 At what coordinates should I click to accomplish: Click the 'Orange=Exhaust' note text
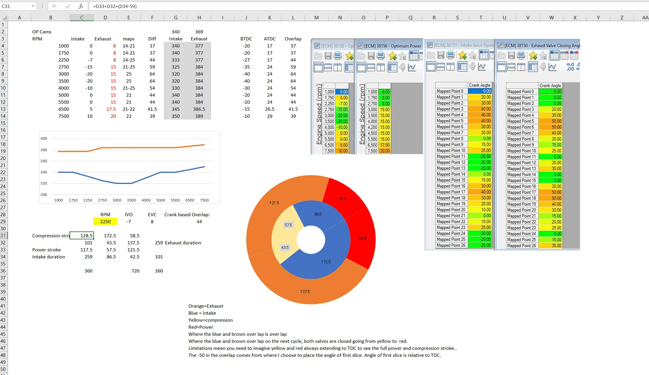pyautogui.click(x=206, y=306)
